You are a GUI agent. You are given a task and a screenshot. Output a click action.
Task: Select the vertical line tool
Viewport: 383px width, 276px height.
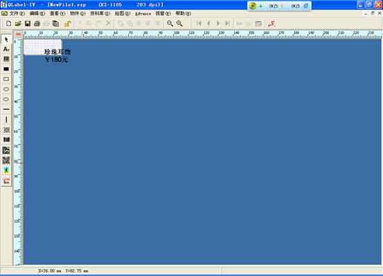6,120
